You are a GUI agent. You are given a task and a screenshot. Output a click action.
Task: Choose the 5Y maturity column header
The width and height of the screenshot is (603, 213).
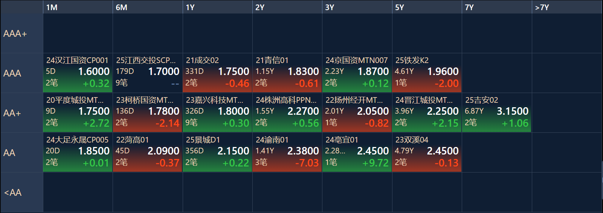pyautogui.click(x=427, y=7)
